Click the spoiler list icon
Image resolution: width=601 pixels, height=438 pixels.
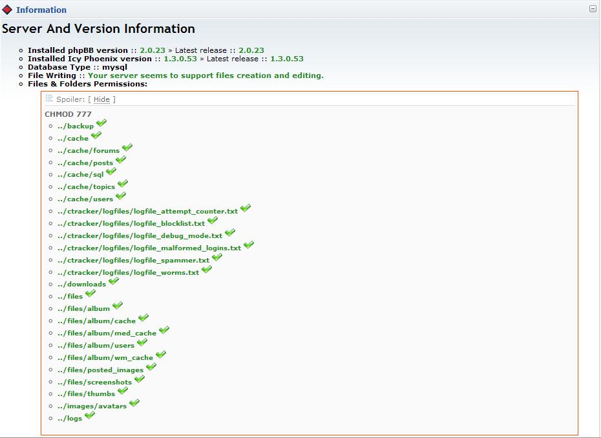(49, 99)
